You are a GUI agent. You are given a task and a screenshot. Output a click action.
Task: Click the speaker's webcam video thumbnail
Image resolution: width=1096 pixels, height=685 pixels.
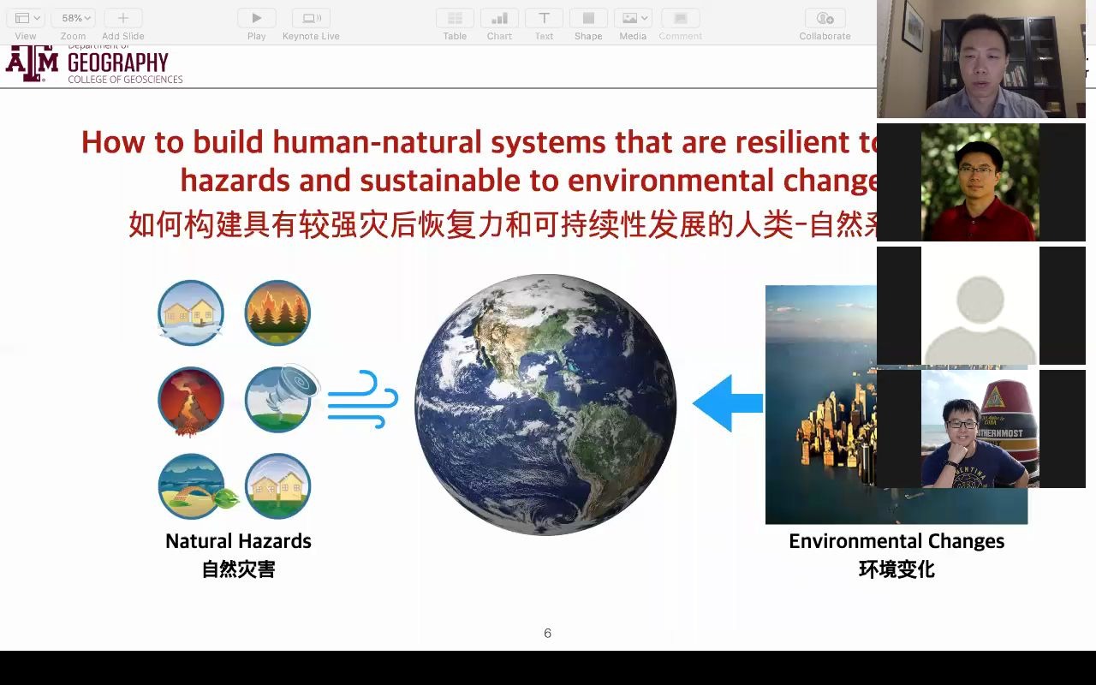click(980, 57)
